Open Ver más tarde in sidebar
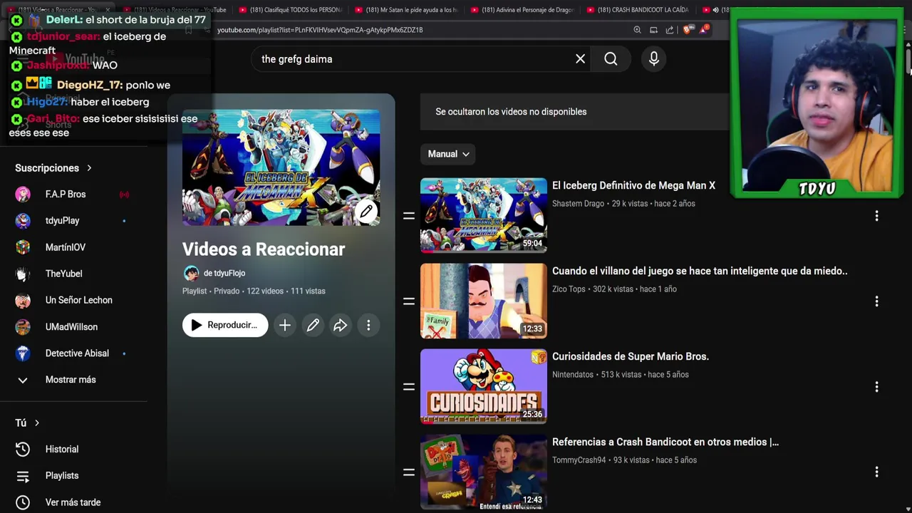The height and width of the screenshot is (513, 912). tap(73, 502)
